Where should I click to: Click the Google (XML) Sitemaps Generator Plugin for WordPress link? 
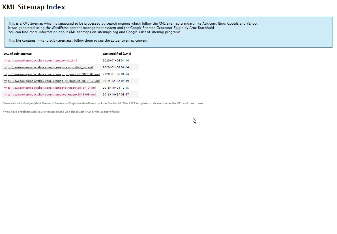[59, 103]
